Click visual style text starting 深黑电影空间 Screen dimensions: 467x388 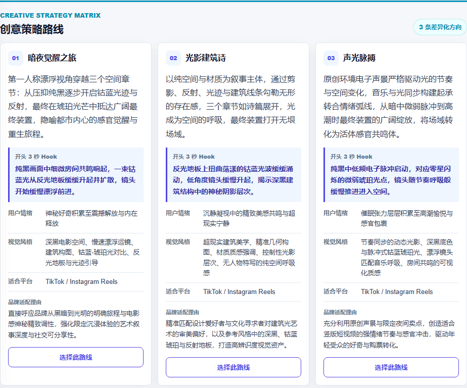(x=92, y=252)
